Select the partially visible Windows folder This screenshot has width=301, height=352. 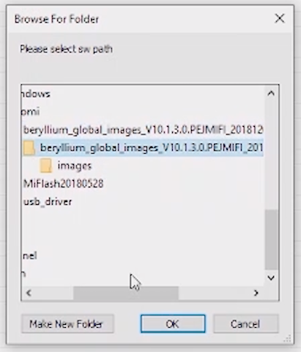coord(36,94)
